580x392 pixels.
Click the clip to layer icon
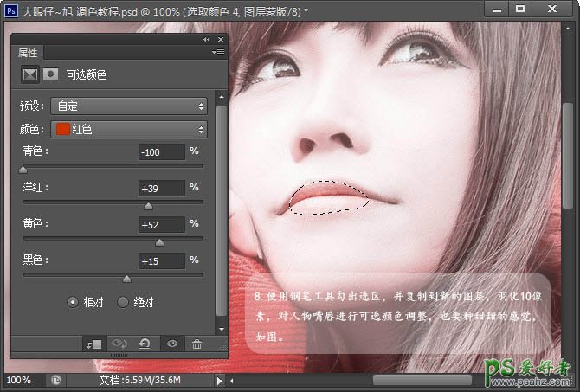[93, 344]
